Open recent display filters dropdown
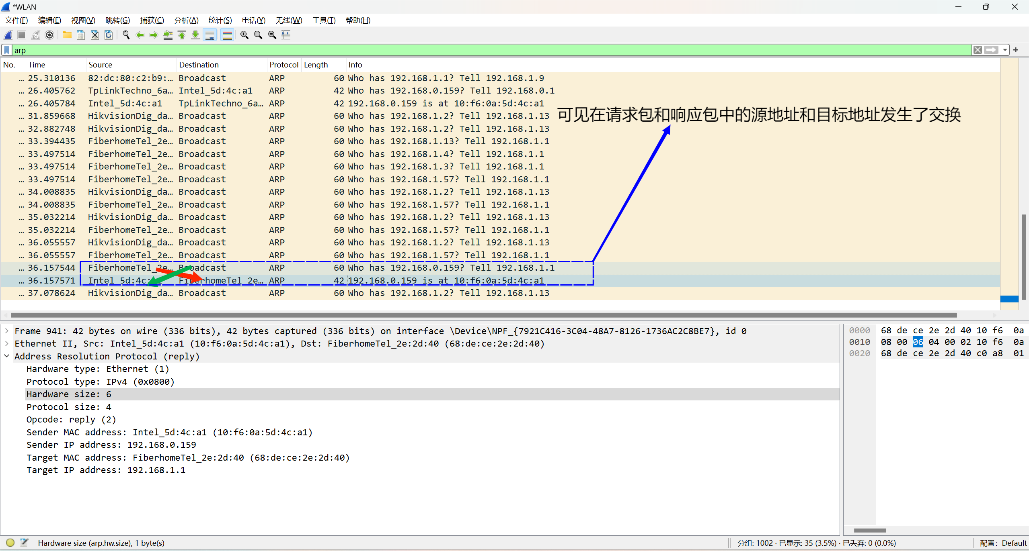Image resolution: width=1029 pixels, height=551 pixels. (1005, 50)
